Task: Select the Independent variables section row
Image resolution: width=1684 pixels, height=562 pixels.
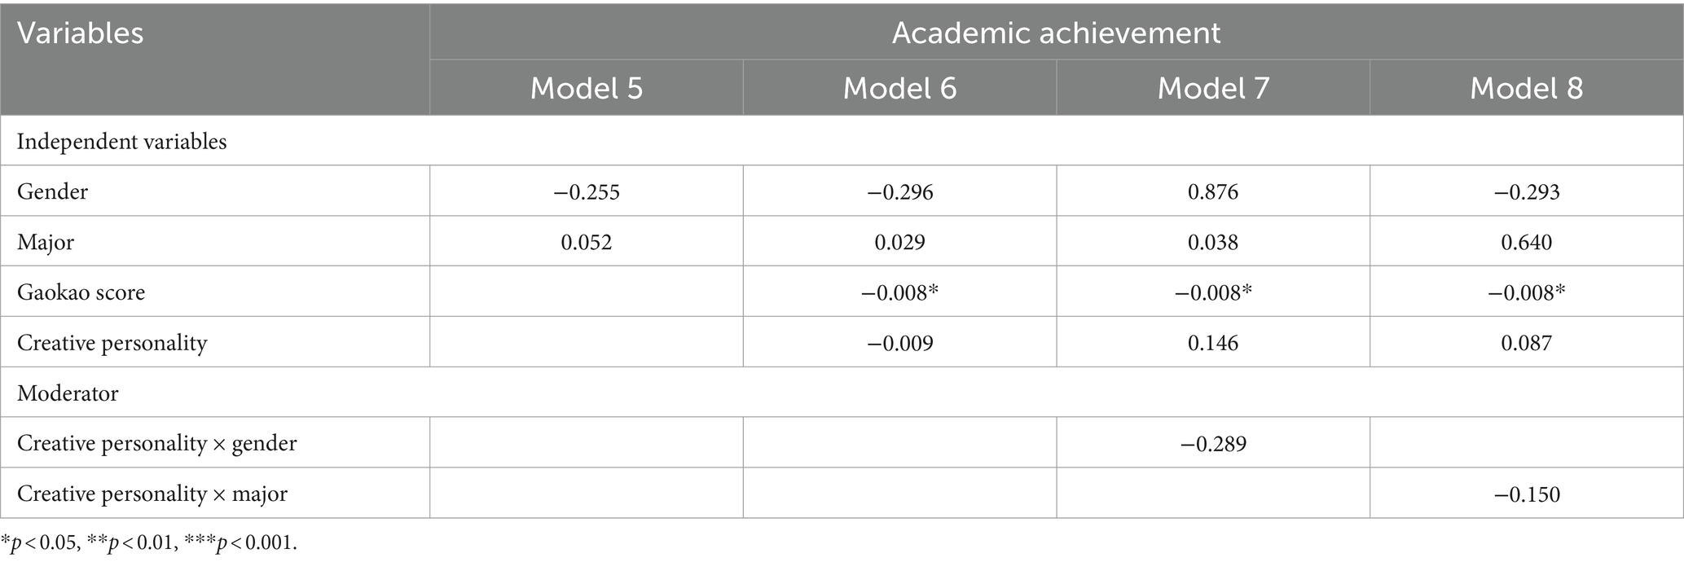Action: coord(842,141)
